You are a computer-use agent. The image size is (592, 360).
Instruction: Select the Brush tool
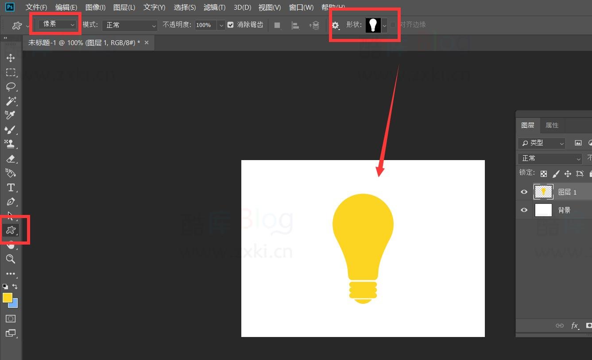point(11,130)
